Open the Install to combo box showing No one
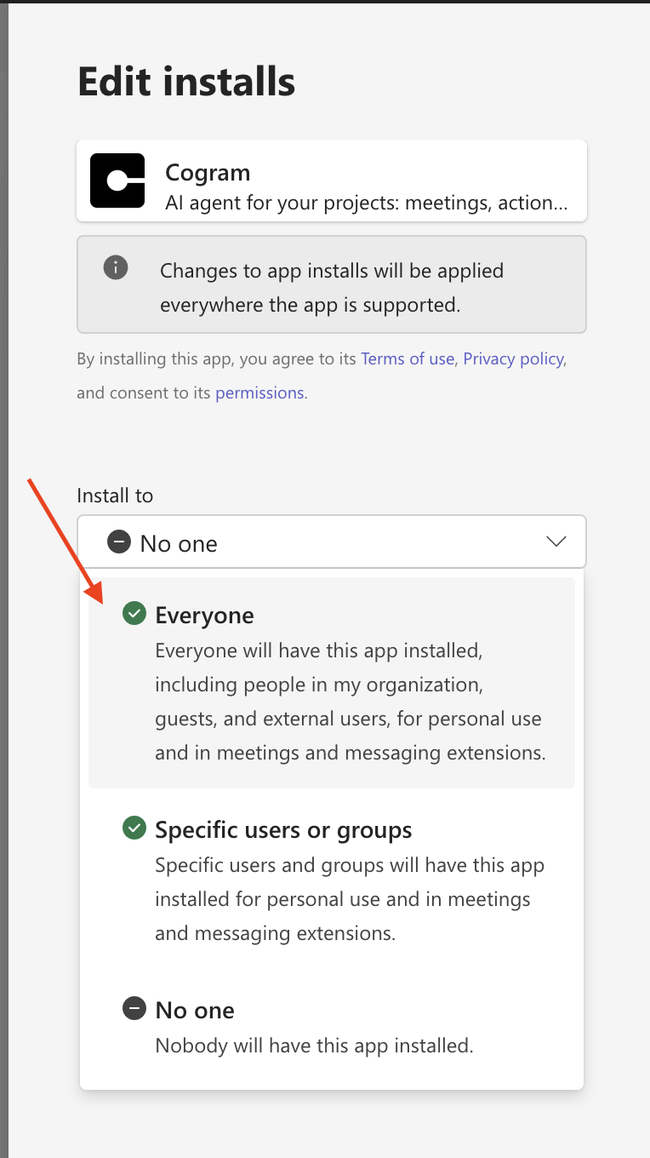Viewport: 650px width, 1158px height. [x=332, y=542]
